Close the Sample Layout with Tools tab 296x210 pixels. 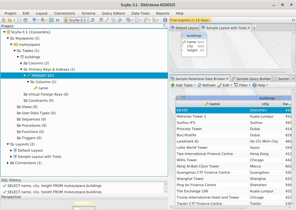click(249, 28)
